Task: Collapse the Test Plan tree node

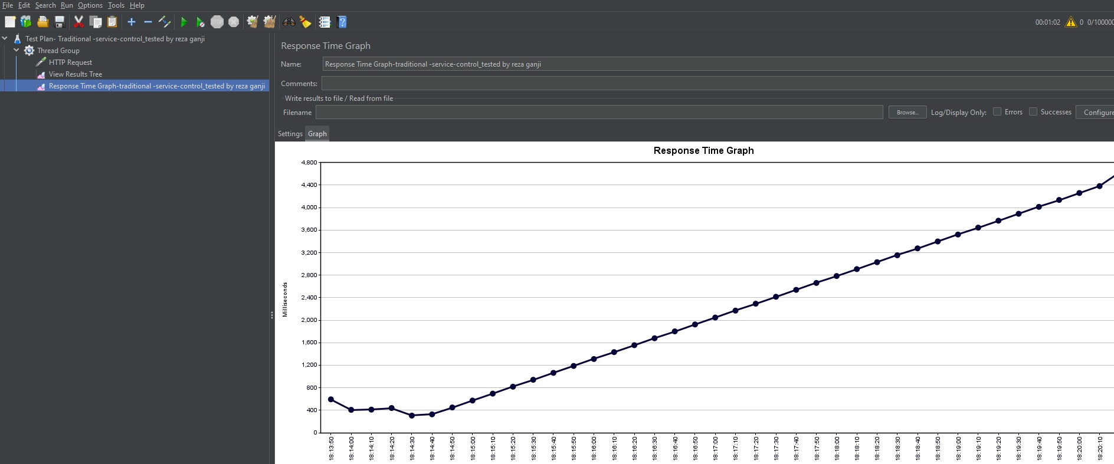Action: pyautogui.click(x=5, y=38)
